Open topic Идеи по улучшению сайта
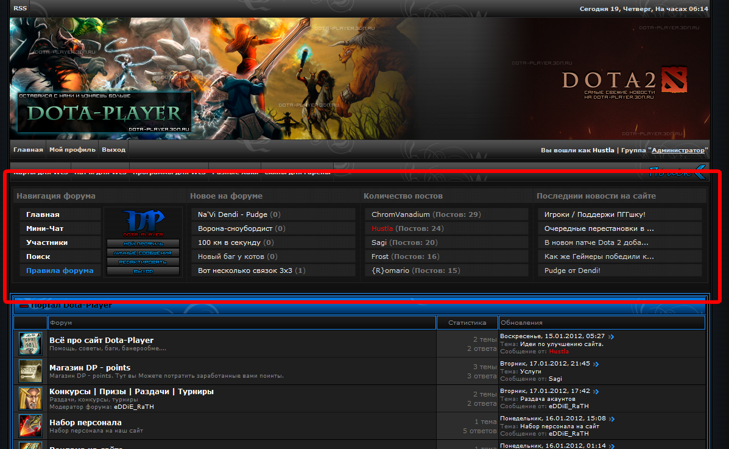The width and height of the screenshot is (729, 449). point(562,344)
